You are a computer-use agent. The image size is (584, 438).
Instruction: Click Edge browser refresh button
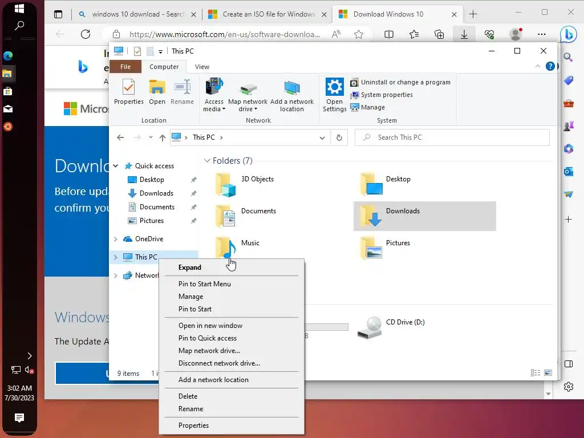click(x=86, y=34)
